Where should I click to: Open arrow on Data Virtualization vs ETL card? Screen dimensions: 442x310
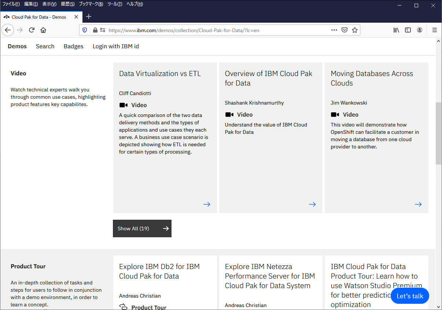tap(207, 204)
